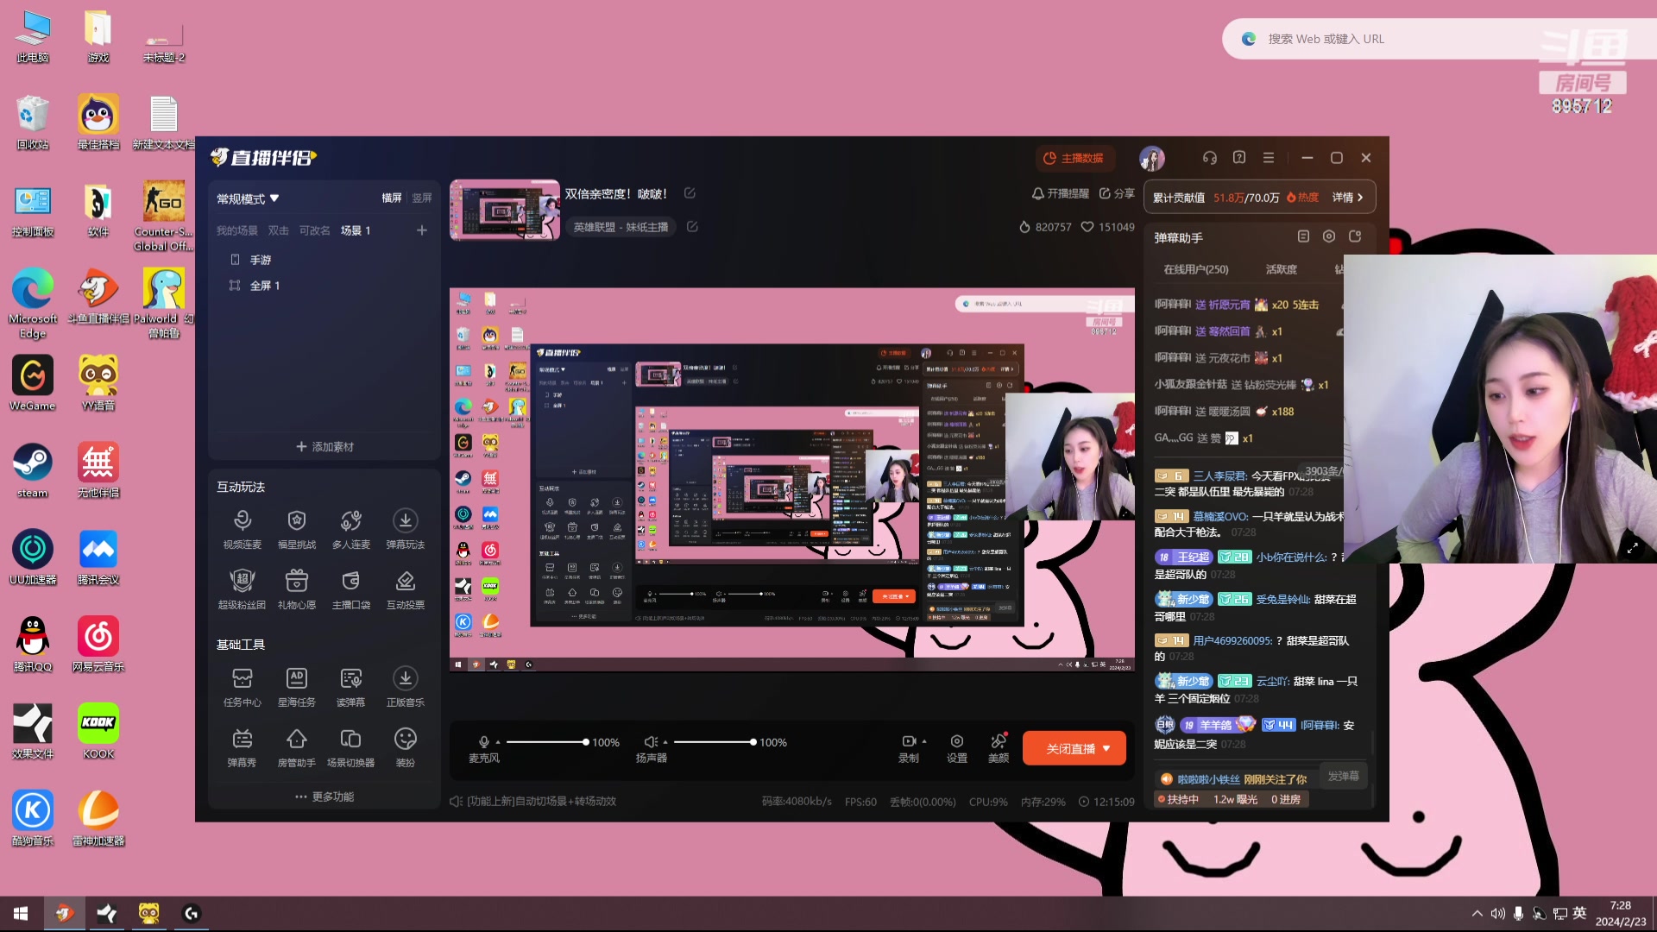Open 房管助手 tool

pos(296,740)
